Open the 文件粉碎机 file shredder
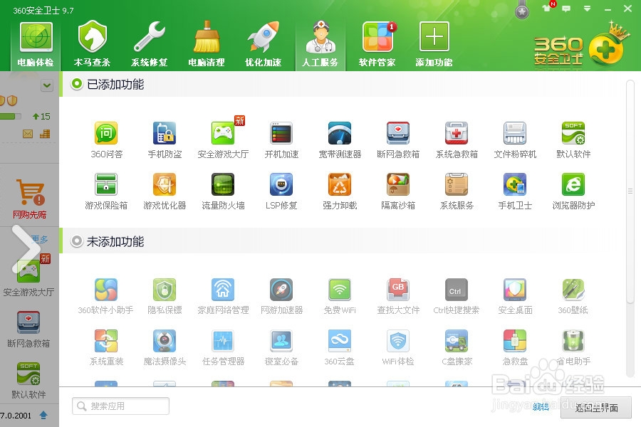 (515, 140)
